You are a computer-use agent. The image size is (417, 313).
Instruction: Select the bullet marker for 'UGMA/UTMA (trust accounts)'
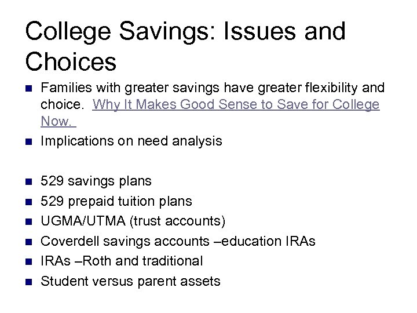point(27,222)
